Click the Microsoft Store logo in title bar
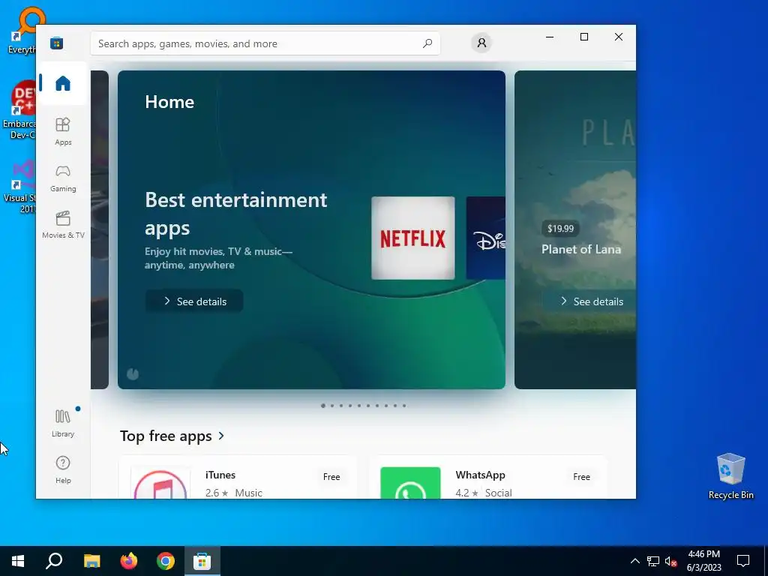 click(57, 43)
